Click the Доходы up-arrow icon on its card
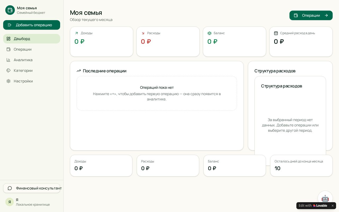Image resolution: width=339 pixels, height=212 pixels. click(77, 33)
